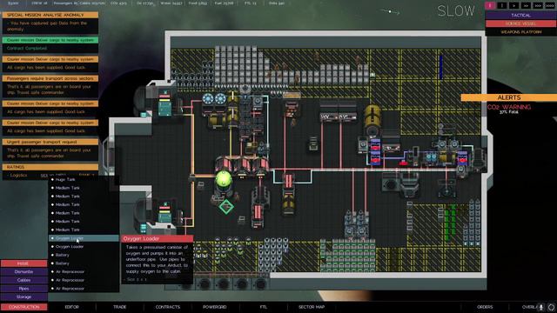The image size is (557, 313).
Task: Set game speed to double arrow fast
Action: pyautogui.click(x=526, y=5)
